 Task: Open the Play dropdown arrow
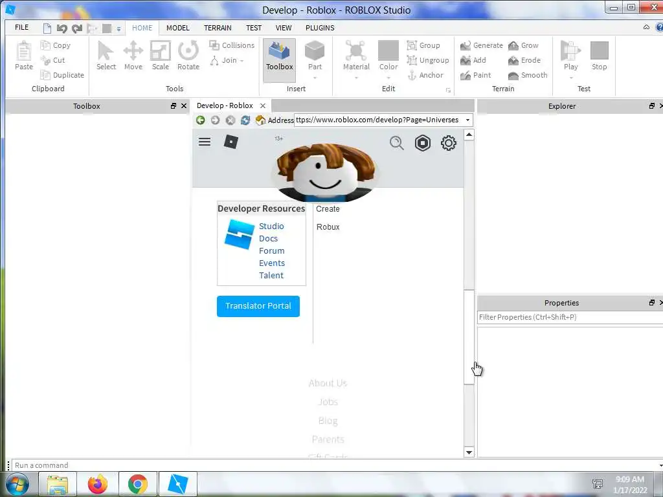tap(571, 78)
